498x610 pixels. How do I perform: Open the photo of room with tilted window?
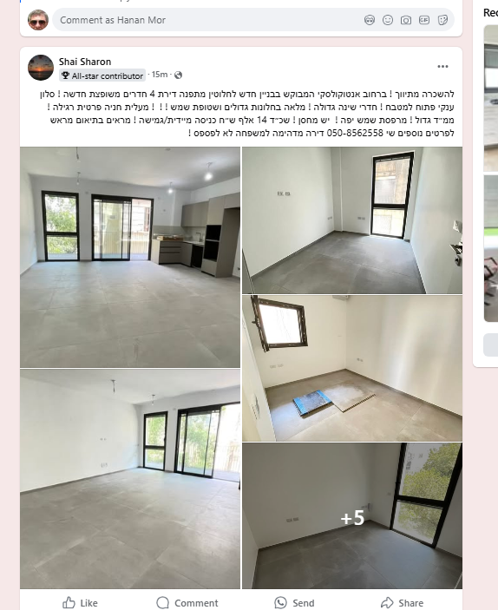(352, 368)
